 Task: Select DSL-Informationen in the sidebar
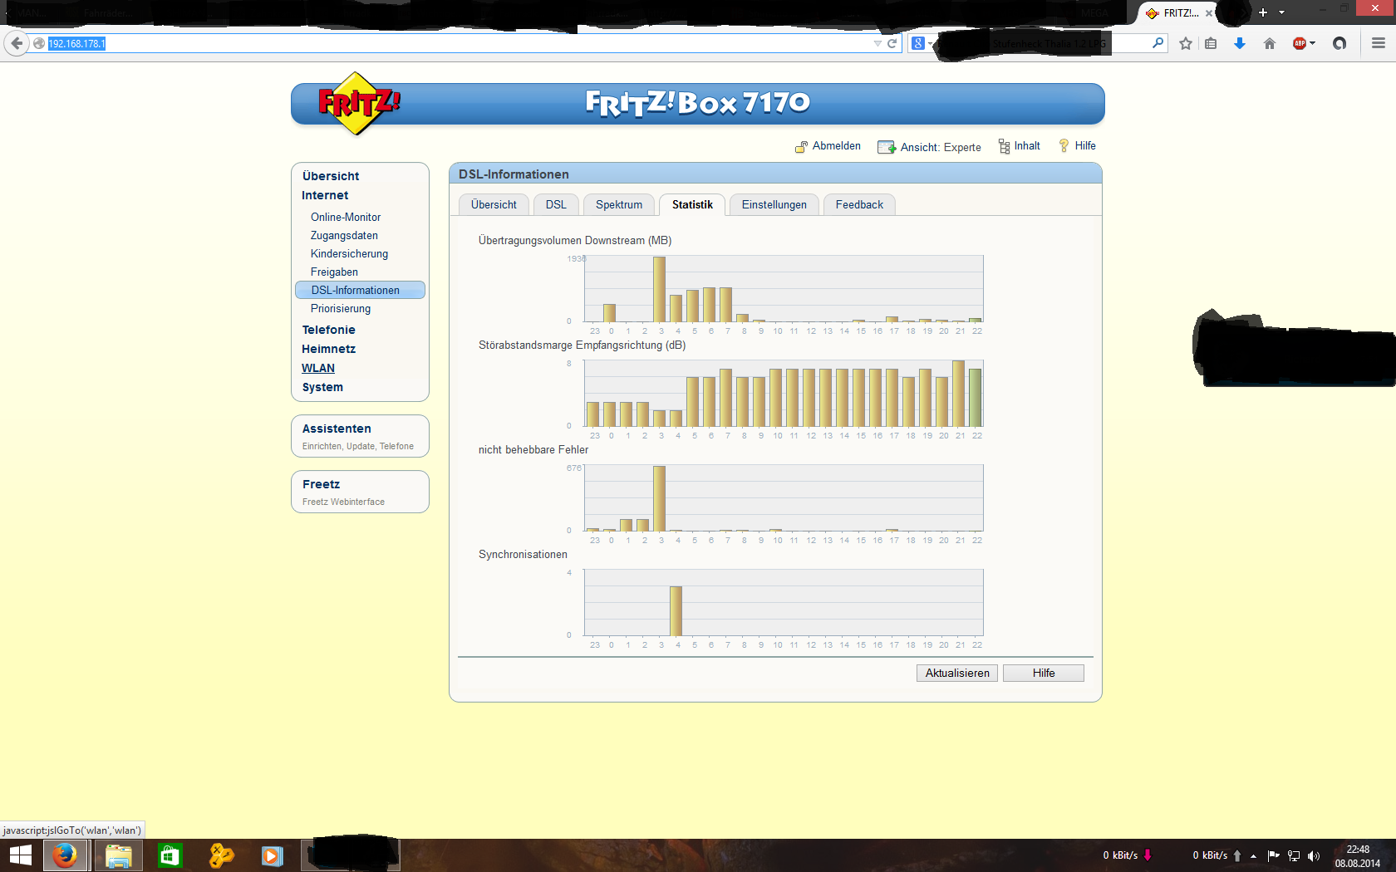coord(360,290)
